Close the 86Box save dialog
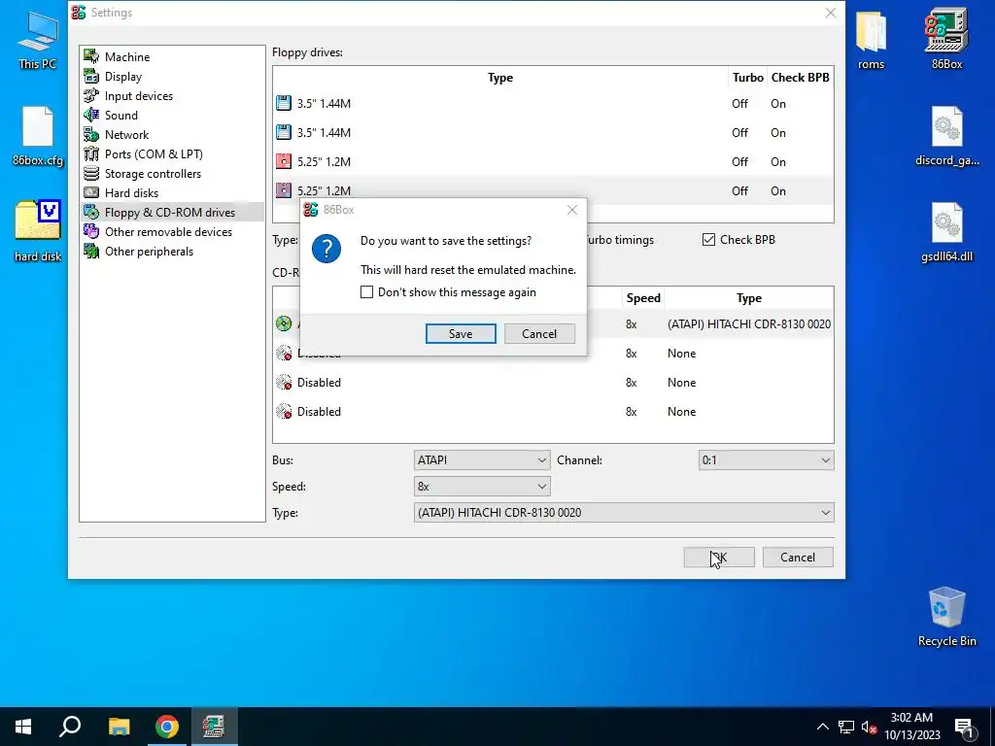Image resolution: width=995 pixels, height=746 pixels. pyautogui.click(x=571, y=210)
